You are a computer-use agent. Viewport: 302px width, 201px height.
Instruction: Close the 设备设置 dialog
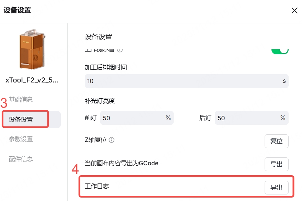point(294,11)
